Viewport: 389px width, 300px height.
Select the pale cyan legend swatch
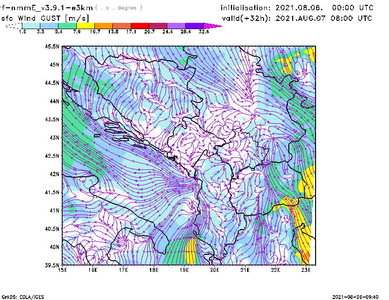[x=31, y=26]
